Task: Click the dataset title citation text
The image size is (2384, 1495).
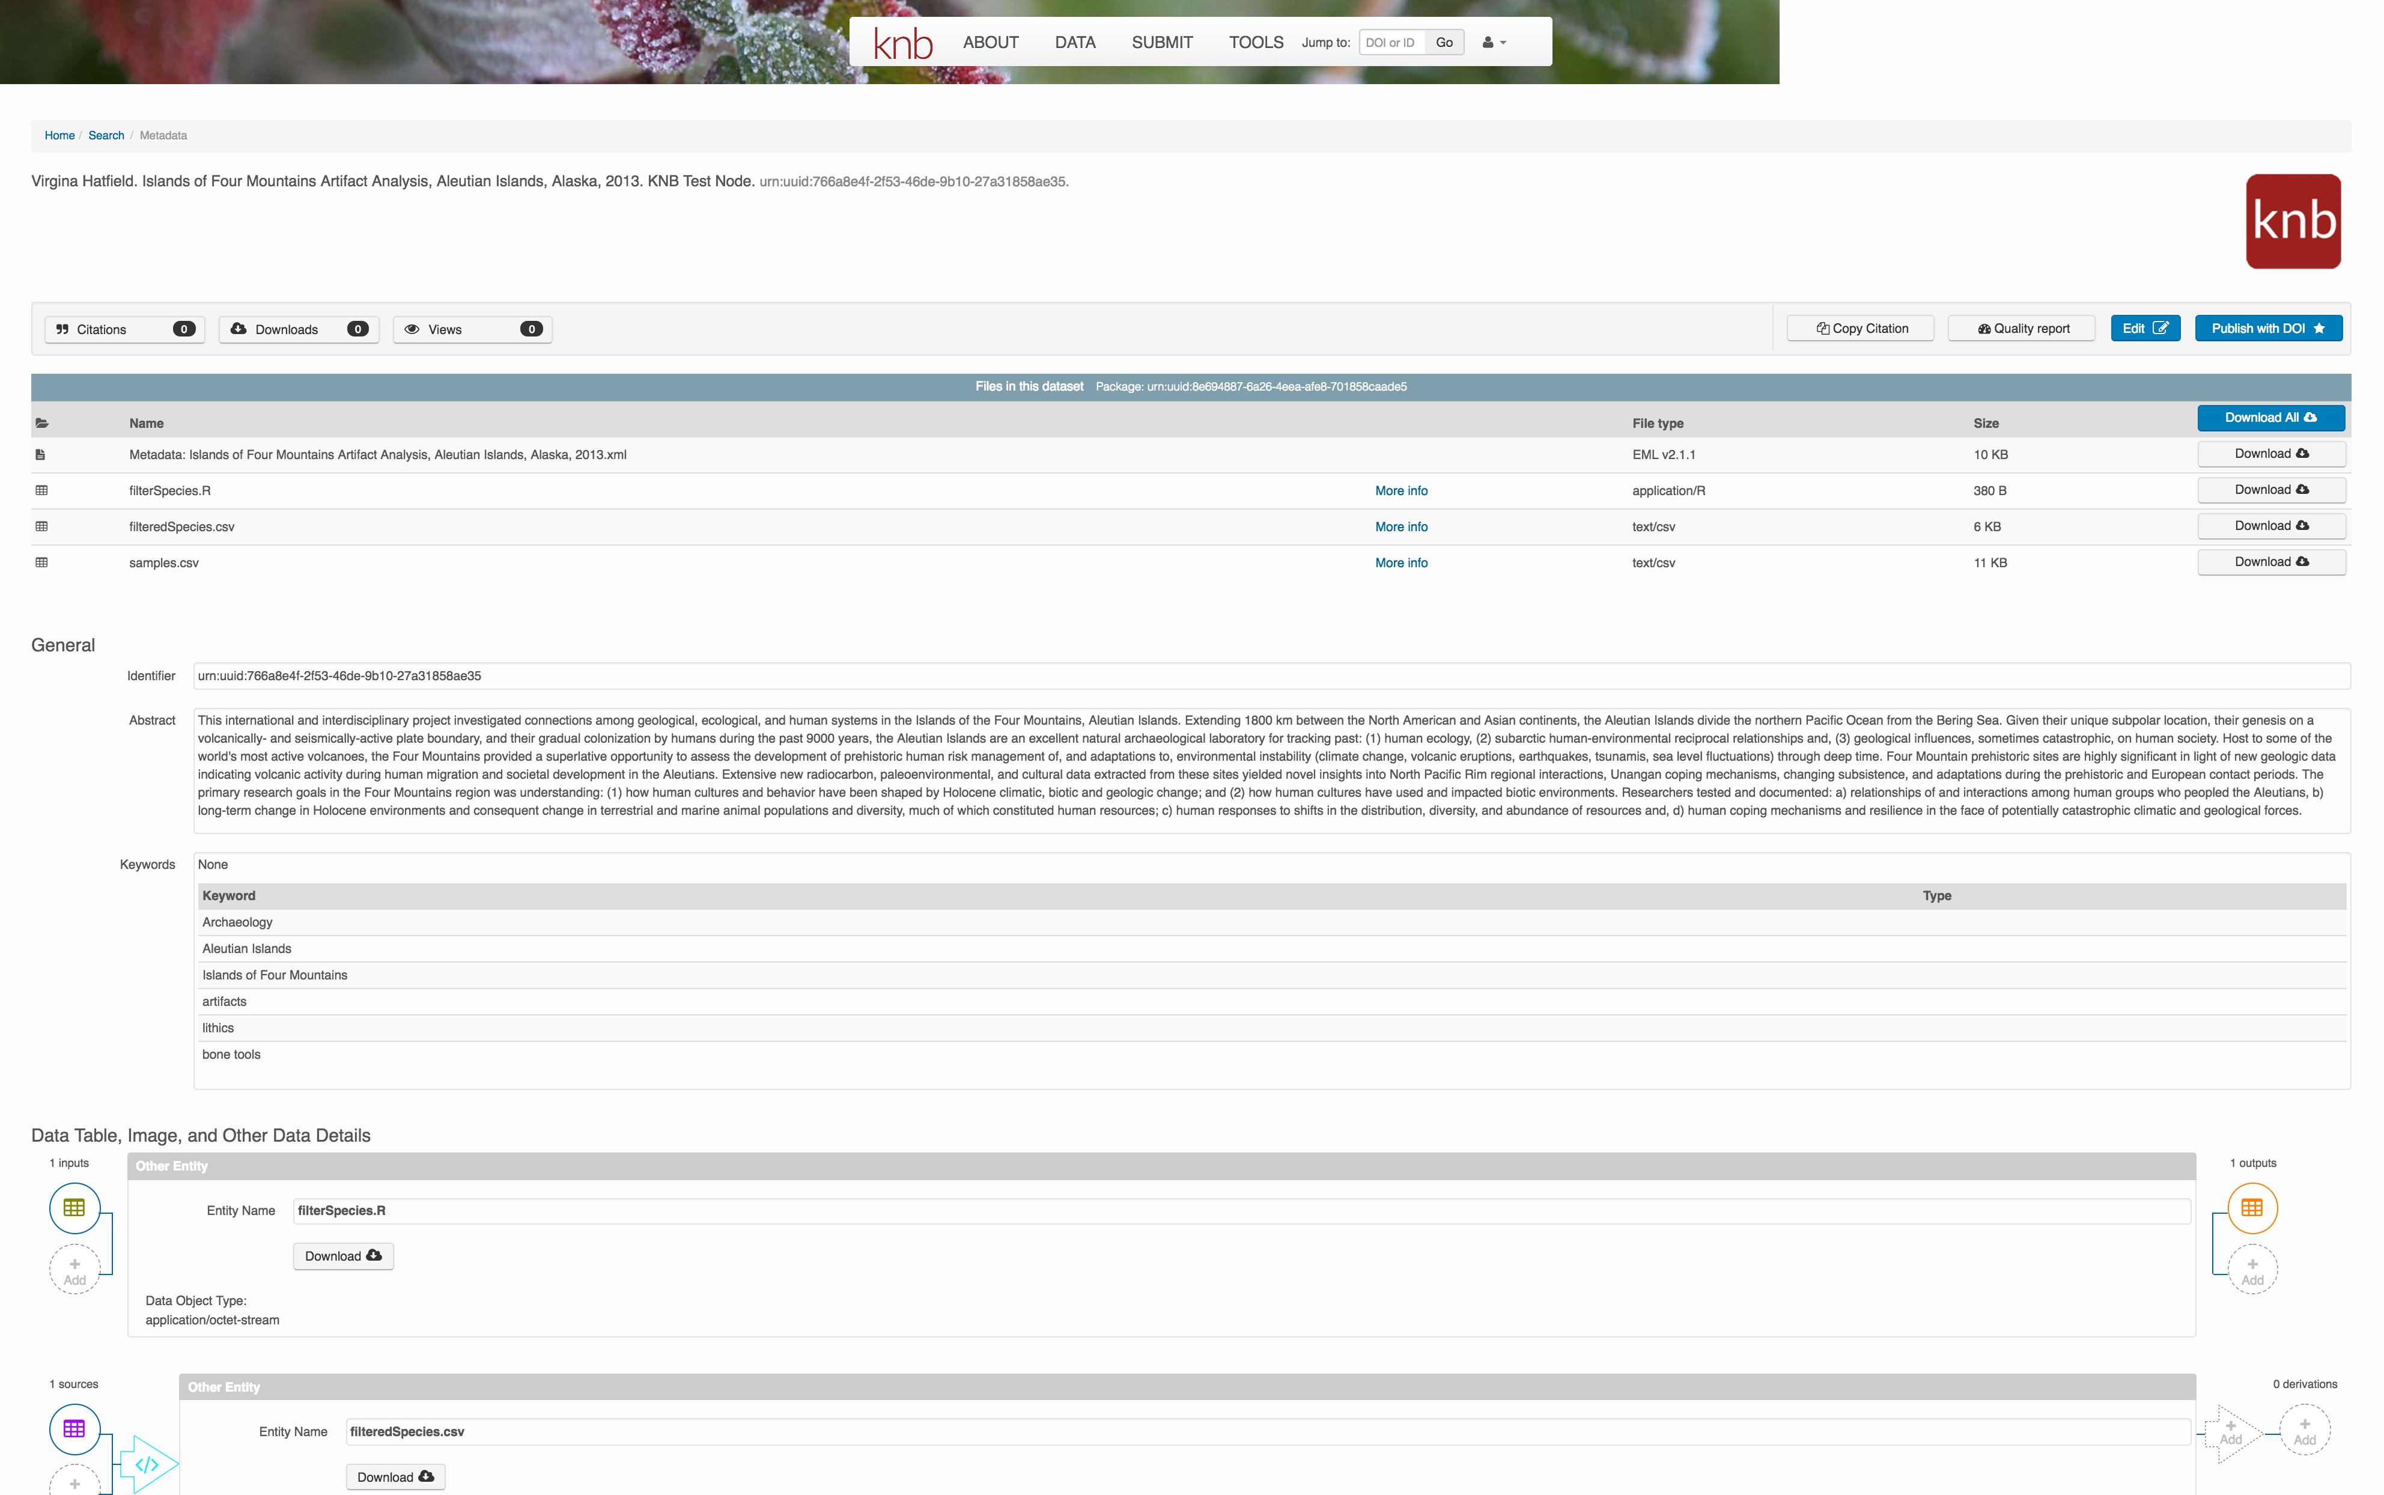Action: 550,182
